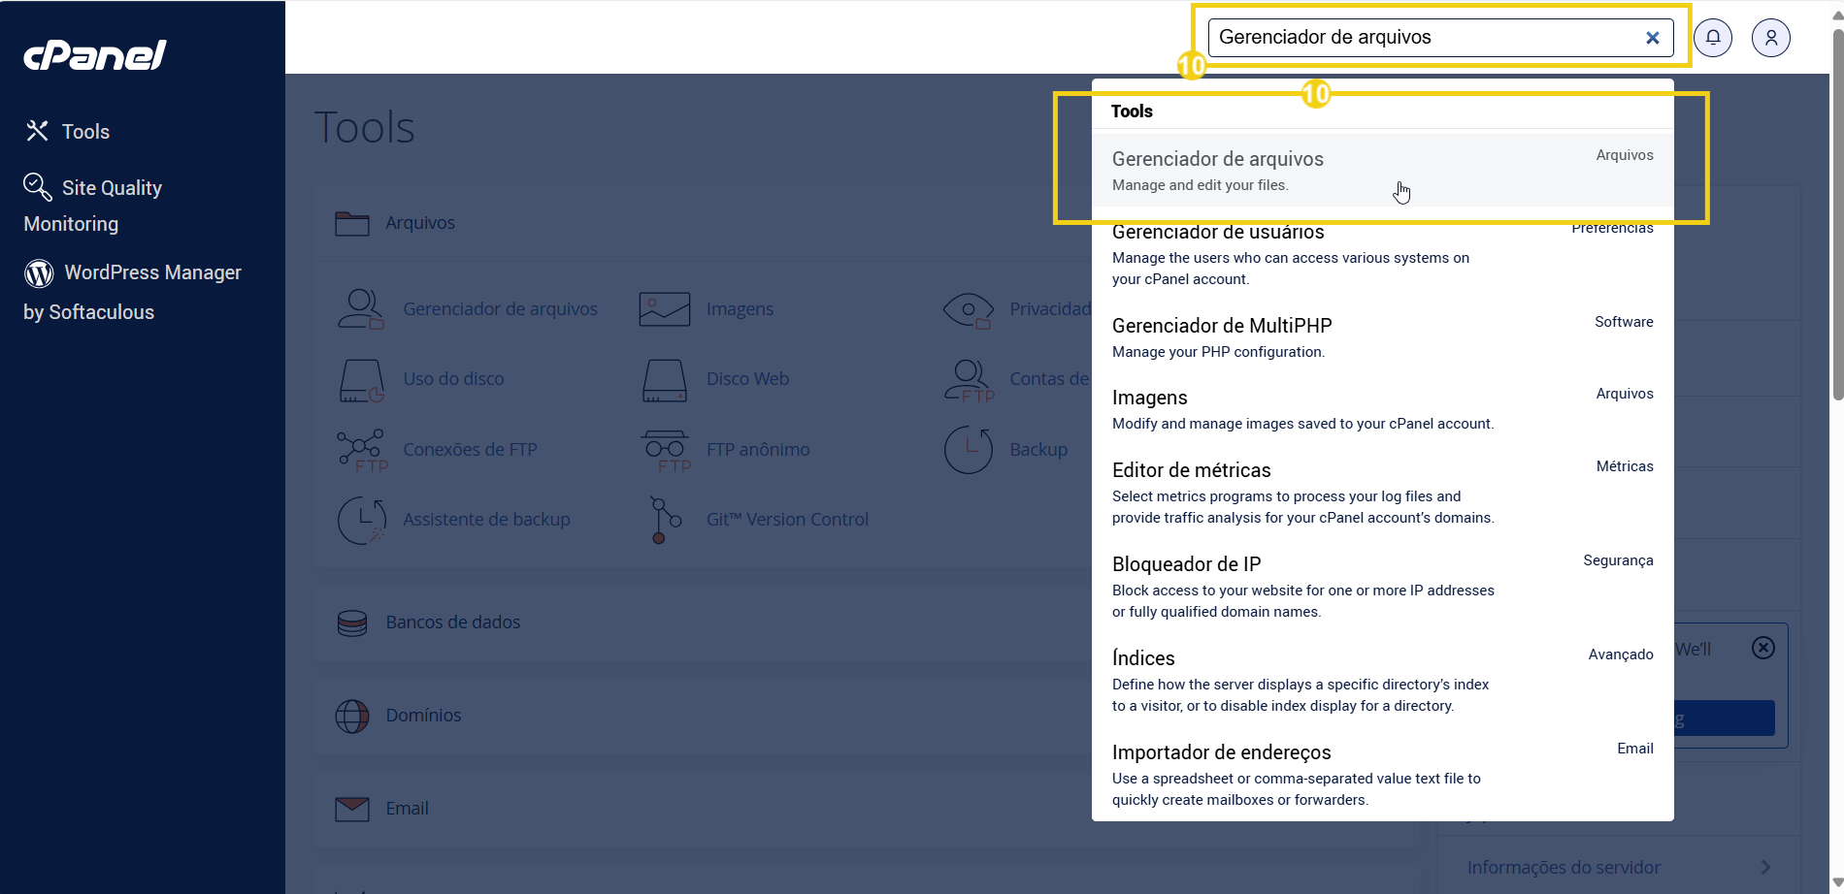Select Índices search result

click(1383, 681)
